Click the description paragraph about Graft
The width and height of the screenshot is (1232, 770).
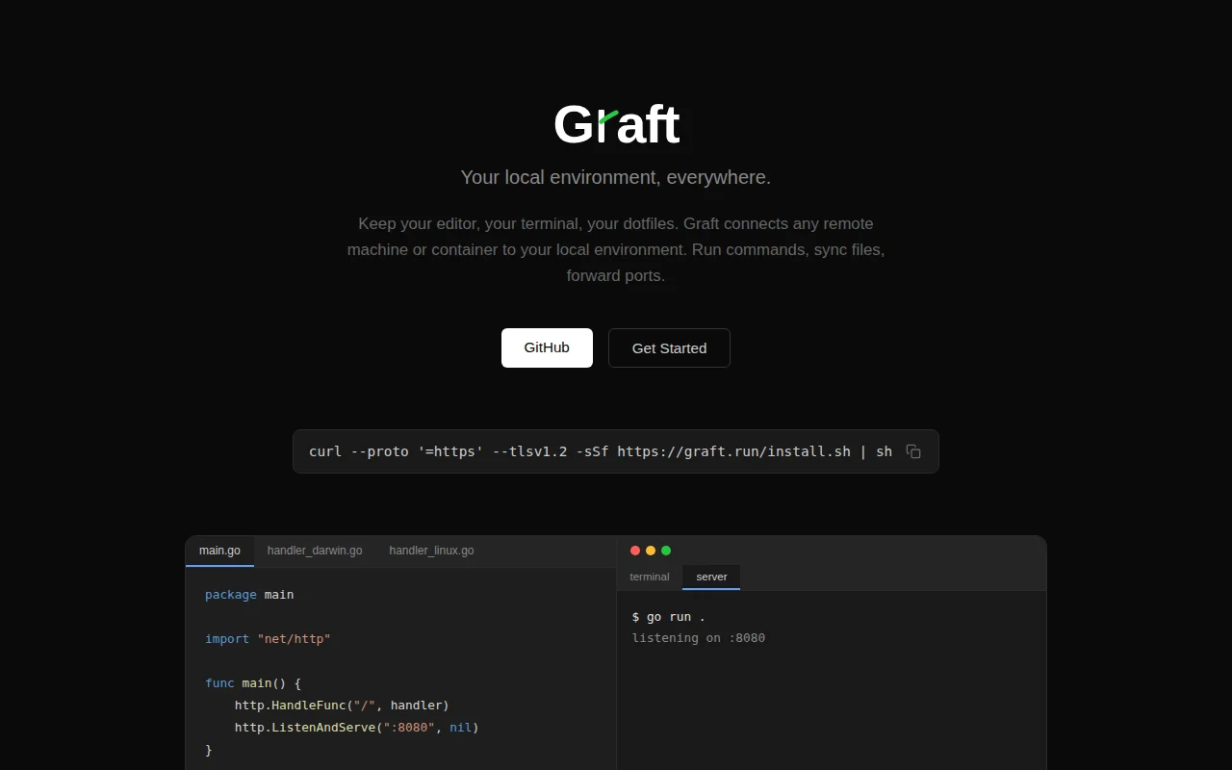coord(616,249)
